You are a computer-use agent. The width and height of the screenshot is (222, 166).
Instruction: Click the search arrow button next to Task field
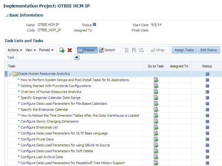(x=77, y=57)
